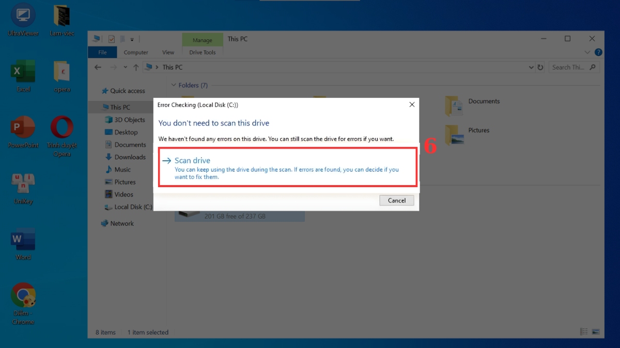Launch PowerPoint from the desktop
Viewport: 620px width, 348px height.
point(23,132)
